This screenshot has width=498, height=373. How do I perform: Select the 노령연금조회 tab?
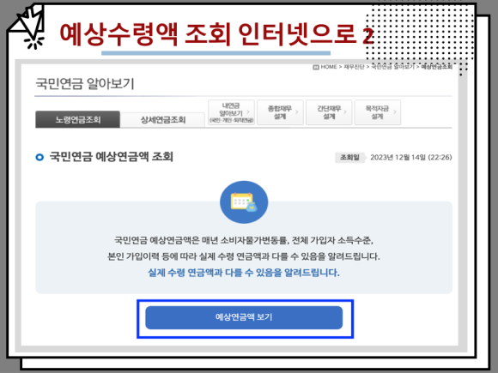click(x=78, y=119)
